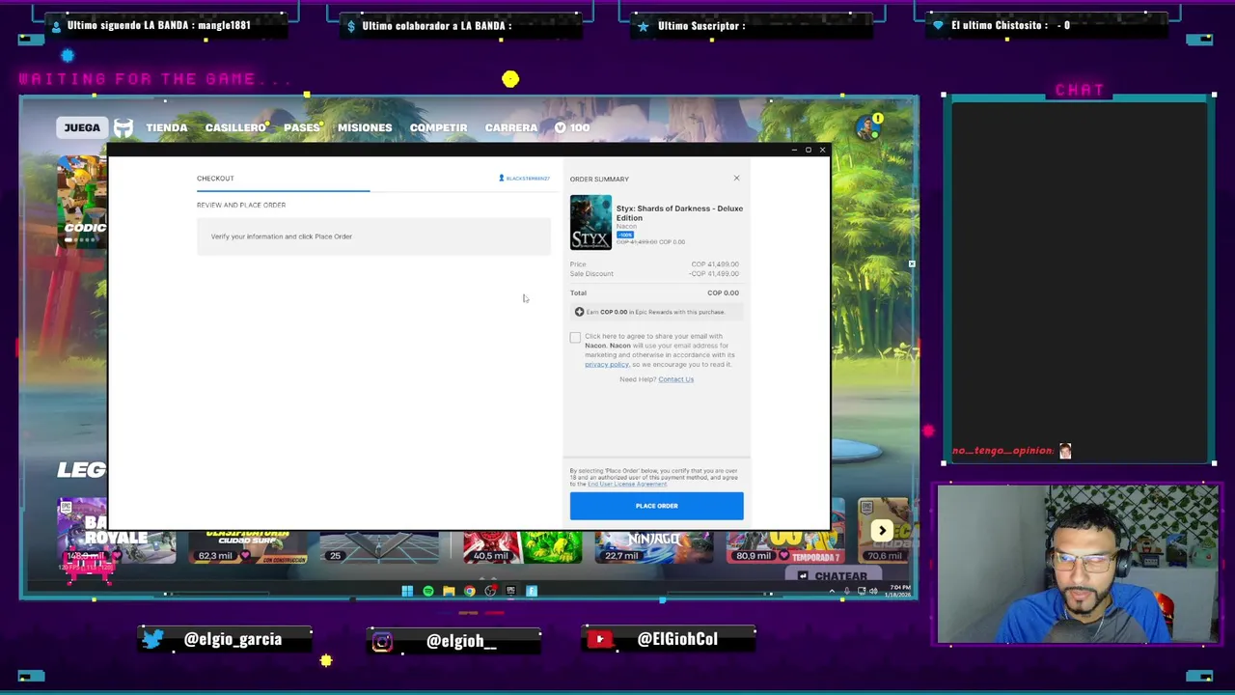This screenshot has width=1235, height=695.
Task: Click the Styx: Shards of Darkness title
Action: pyautogui.click(x=679, y=212)
